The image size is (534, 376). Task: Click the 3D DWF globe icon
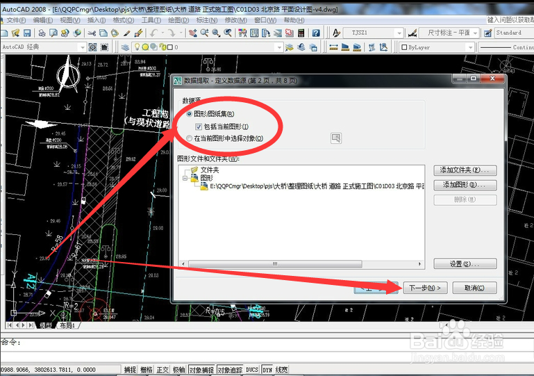(x=78, y=33)
